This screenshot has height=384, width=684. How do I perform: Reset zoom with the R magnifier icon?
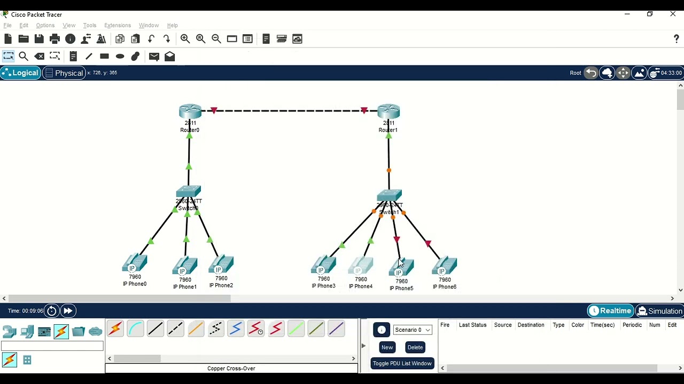pyautogui.click(x=201, y=39)
